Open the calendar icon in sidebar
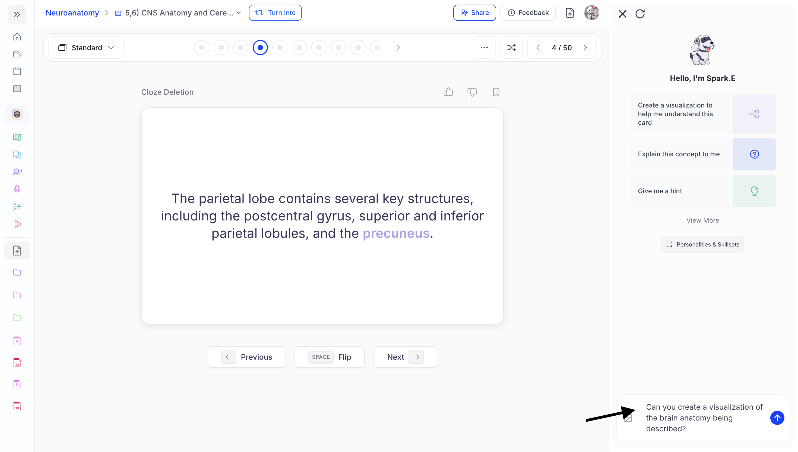The width and height of the screenshot is (798, 452). click(17, 71)
